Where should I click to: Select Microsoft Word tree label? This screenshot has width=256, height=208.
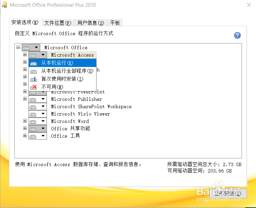click(70, 121)
